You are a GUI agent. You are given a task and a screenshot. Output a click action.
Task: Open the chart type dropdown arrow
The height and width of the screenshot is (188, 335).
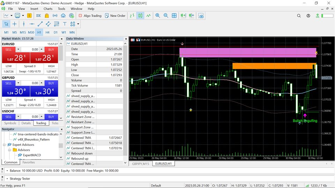(x=12, y=16)
